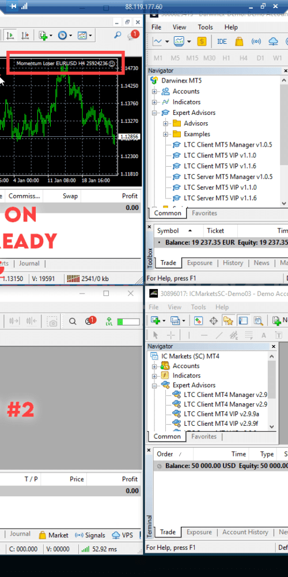Open the Account History tab in Terminal
The height and width of the screenshot is (577, 288).
tap(245, 532)
